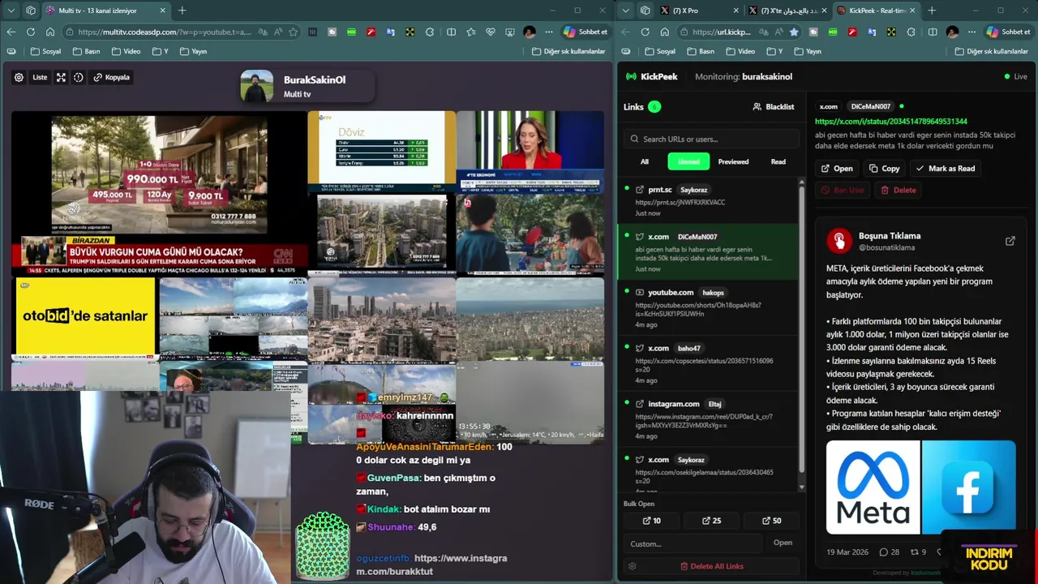The image size is (1038, 584).
Task: Bulk open 50 links
Action: 772,521
